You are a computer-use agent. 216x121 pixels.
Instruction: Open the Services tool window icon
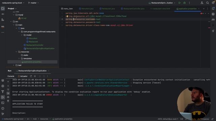pyautogui.click(x=3, y=86)
